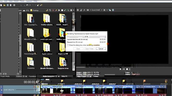Pause the video preview
This screenshot has height=96, width=172.
click(x=124, y=69)
